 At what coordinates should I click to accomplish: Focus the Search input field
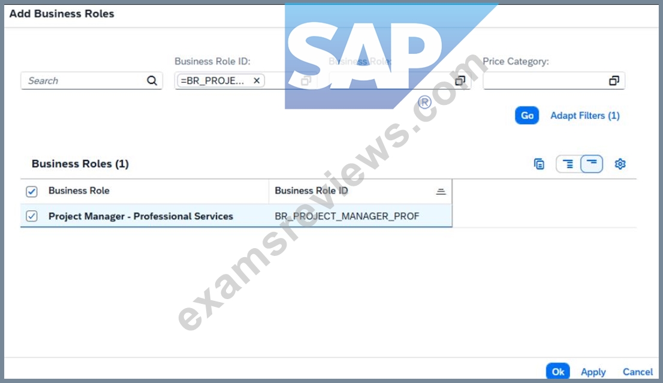85,81
